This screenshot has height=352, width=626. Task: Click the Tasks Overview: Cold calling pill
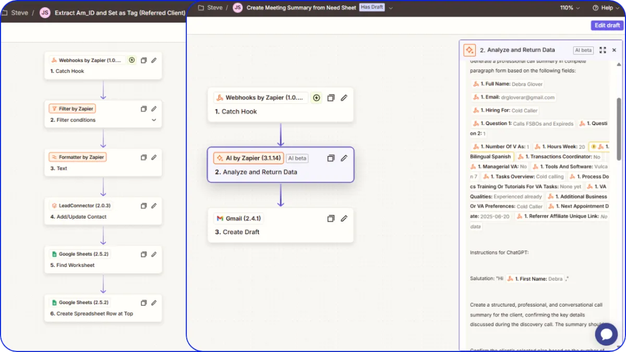click(524, 176)
